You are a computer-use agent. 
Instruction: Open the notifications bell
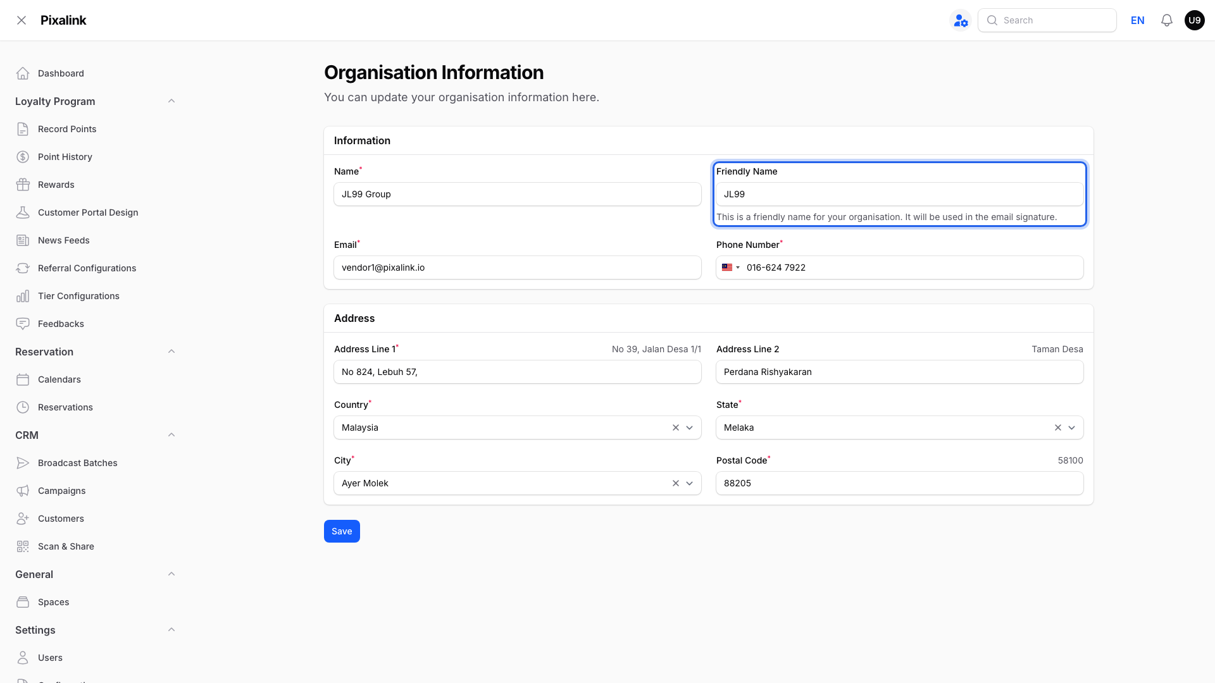[1167, 20]
